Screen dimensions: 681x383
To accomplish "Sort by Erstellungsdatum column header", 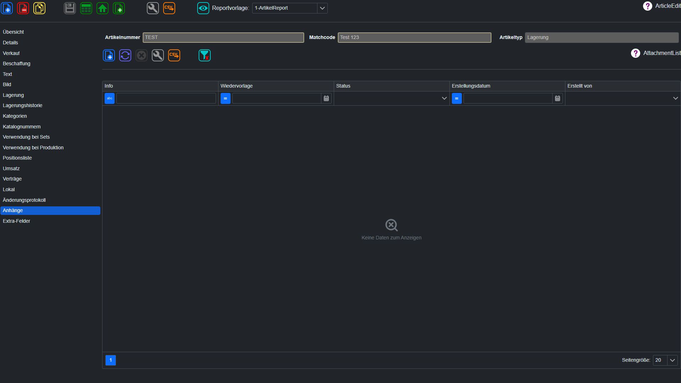I will (x=507, y=86).
